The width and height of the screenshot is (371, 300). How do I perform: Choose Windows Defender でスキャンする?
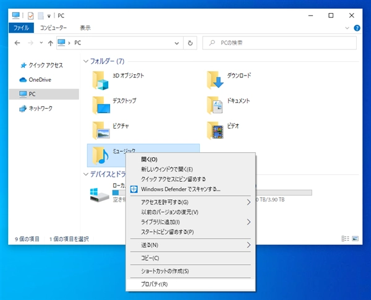click(x=190, y=189)
